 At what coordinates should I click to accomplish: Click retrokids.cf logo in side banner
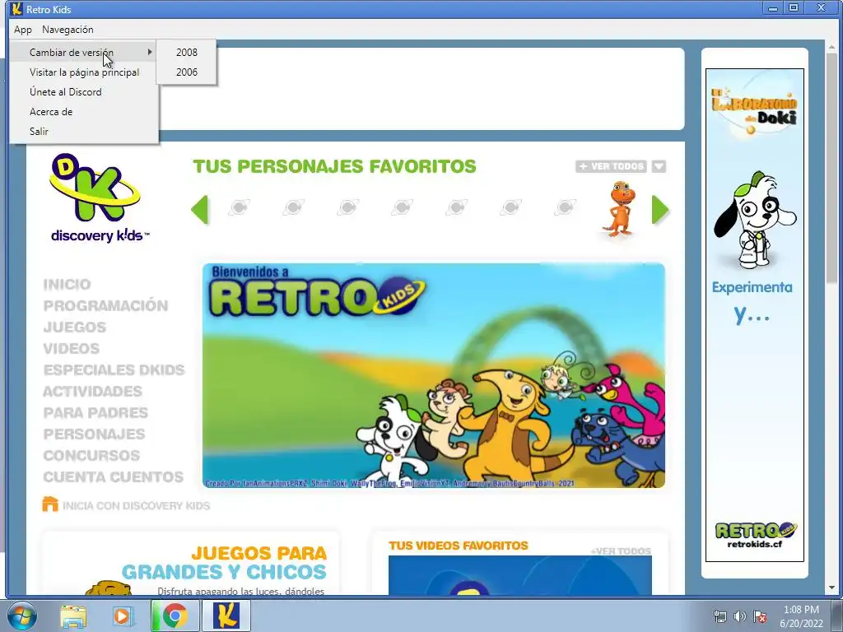click(755, 535)
